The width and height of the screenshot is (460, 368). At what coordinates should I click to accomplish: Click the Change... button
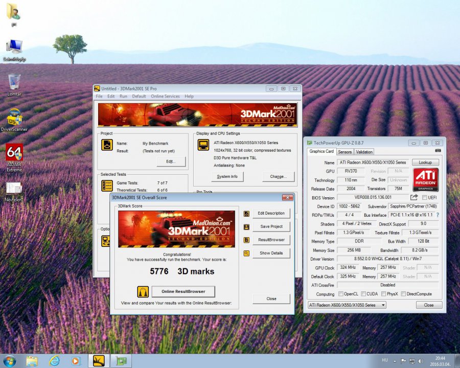pos(278,177)
